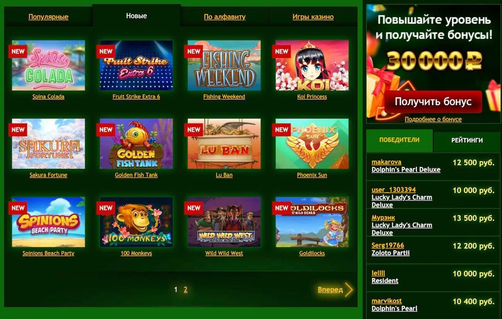
Task: Click the golden arrow next to Вперед
Action: [349, 289]
